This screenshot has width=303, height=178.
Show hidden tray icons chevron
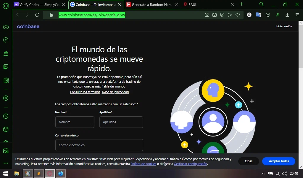pos(263,174)
